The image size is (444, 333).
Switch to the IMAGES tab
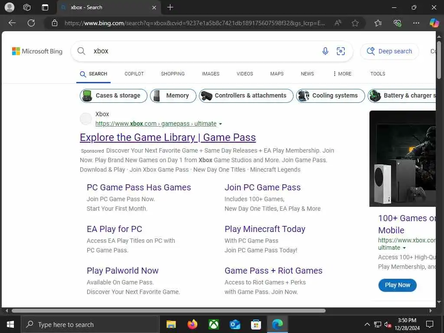(x=211, y=74)
